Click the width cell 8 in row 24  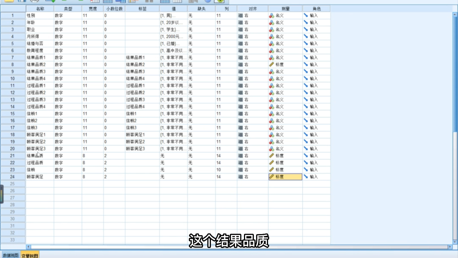[x=92, y=177]
